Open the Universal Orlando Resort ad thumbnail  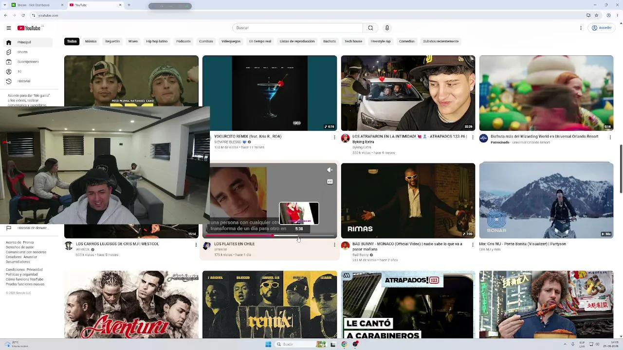point(546,93)
